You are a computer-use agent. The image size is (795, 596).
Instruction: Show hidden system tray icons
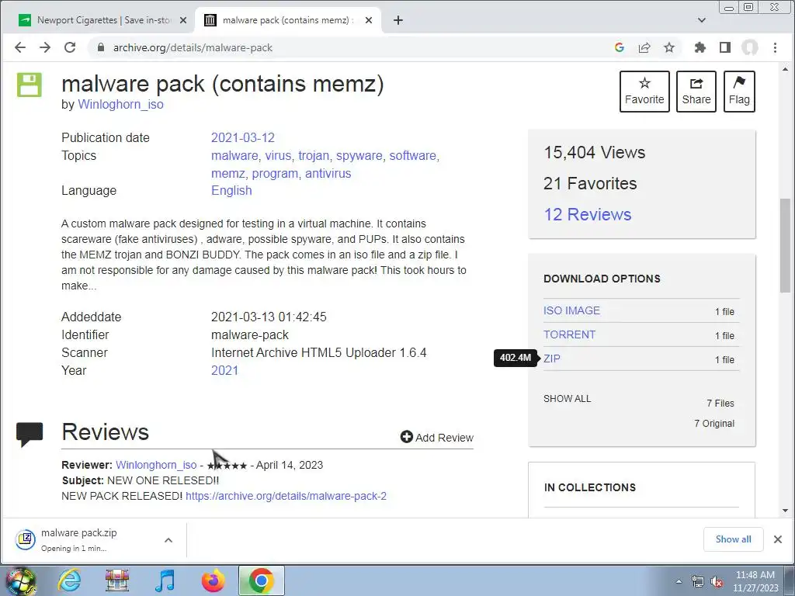point(679,582)
